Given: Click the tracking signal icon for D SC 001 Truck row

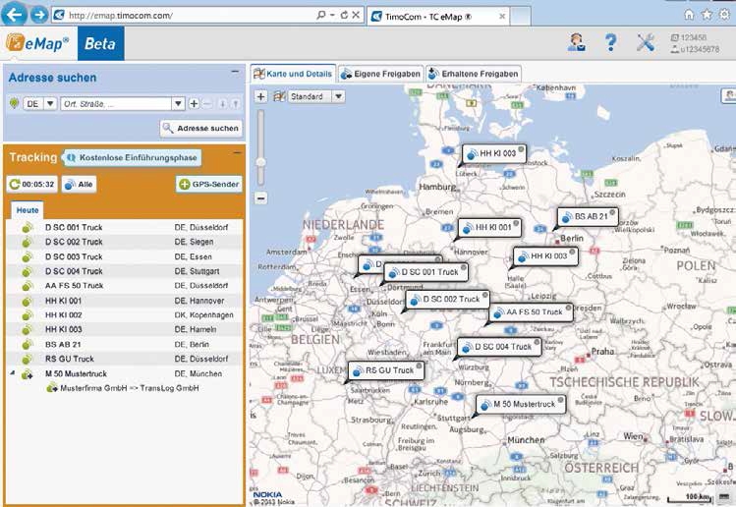Looking at the screenshot, I should [x=28, y=228].
